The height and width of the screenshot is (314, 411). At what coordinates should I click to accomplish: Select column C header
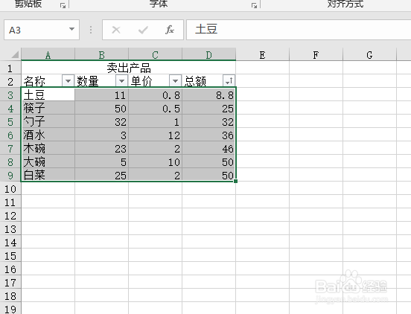tap(155, 54)
